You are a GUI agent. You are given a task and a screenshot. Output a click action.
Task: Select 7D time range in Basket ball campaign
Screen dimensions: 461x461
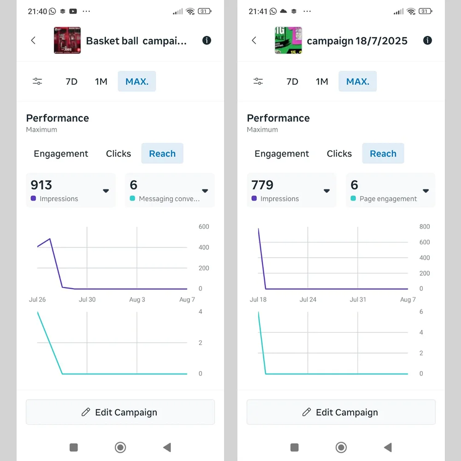[x=71, y=82]
